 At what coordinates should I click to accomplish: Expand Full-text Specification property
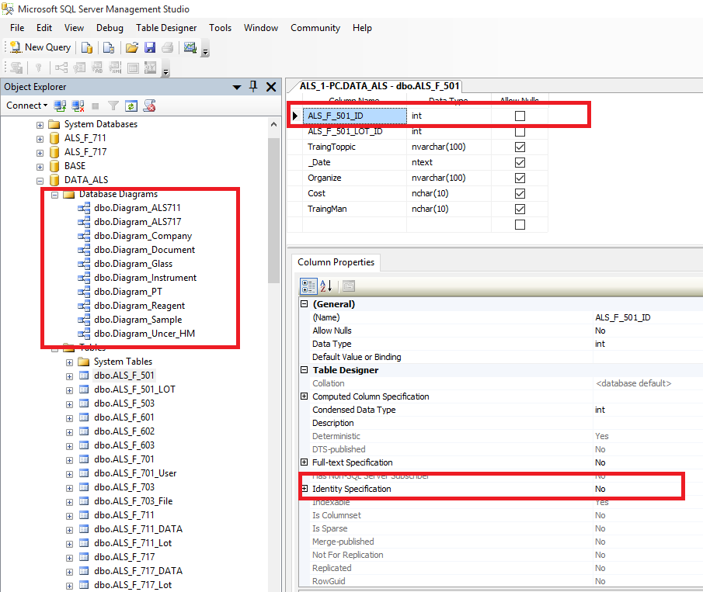click(x=304, y=462)
